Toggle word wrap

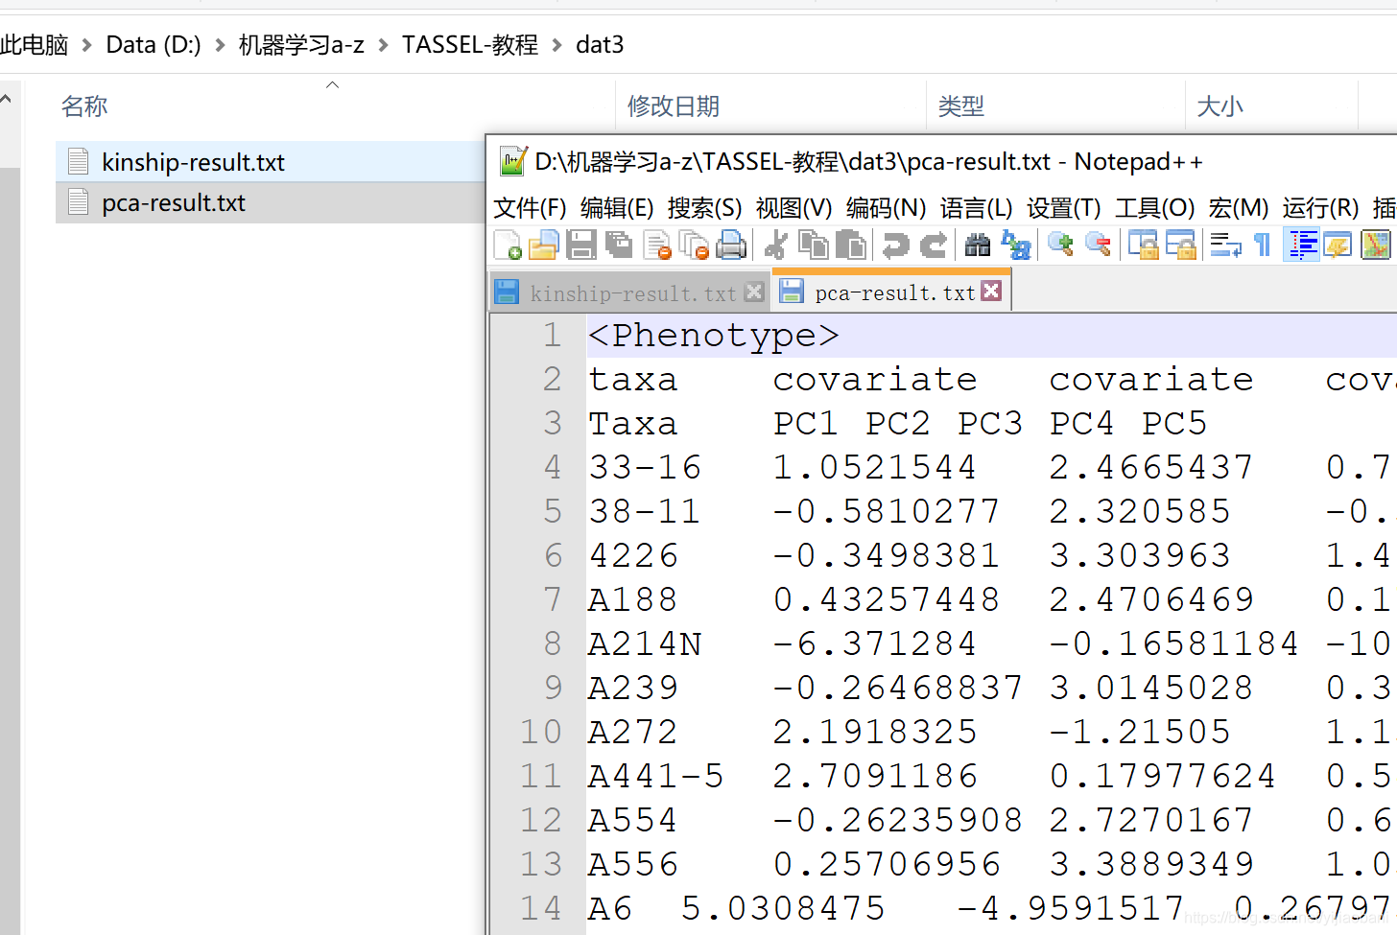click(1224, 245)
